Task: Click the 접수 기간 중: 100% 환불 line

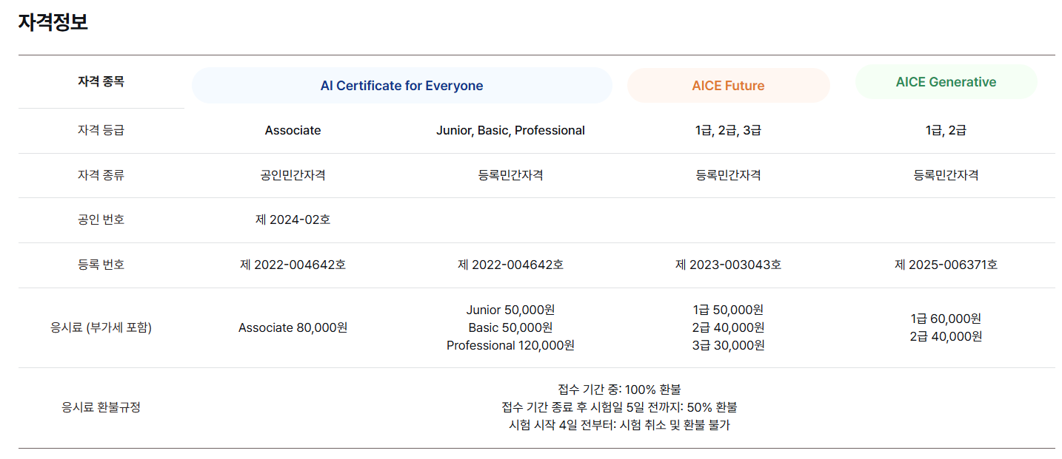Action: 619,390
